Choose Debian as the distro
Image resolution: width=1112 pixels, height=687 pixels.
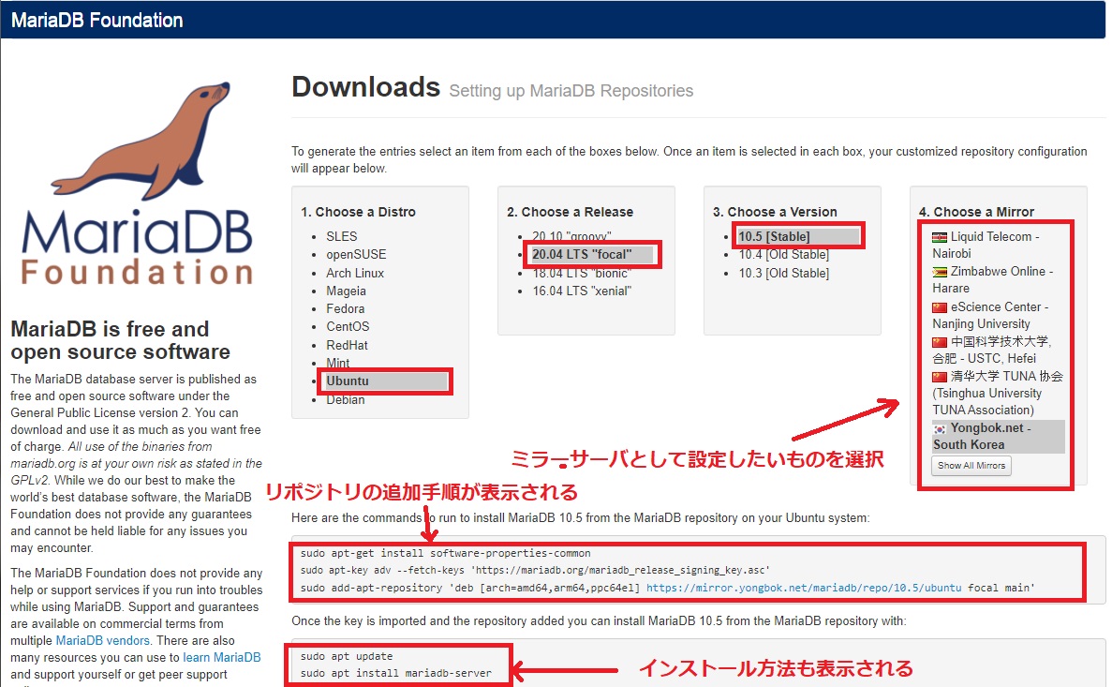coord(346,399)
